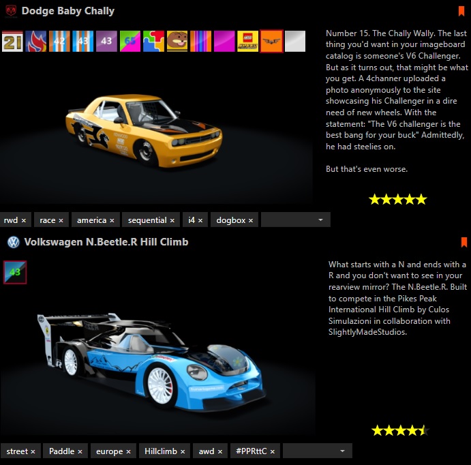Click the Volkswagen brand logo icon
Screen dimensions: 471x465
coord(13,242)
